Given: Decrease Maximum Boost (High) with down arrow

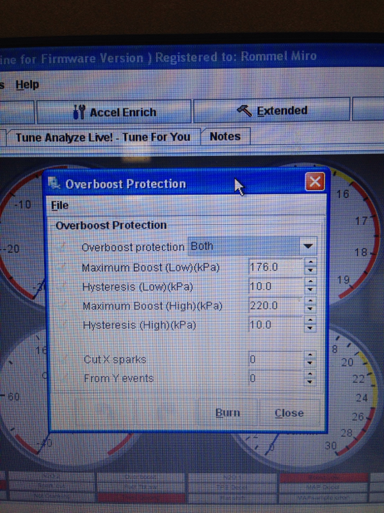Looking at the screenshot, I should pyautogui.click(x=310, y=309).
